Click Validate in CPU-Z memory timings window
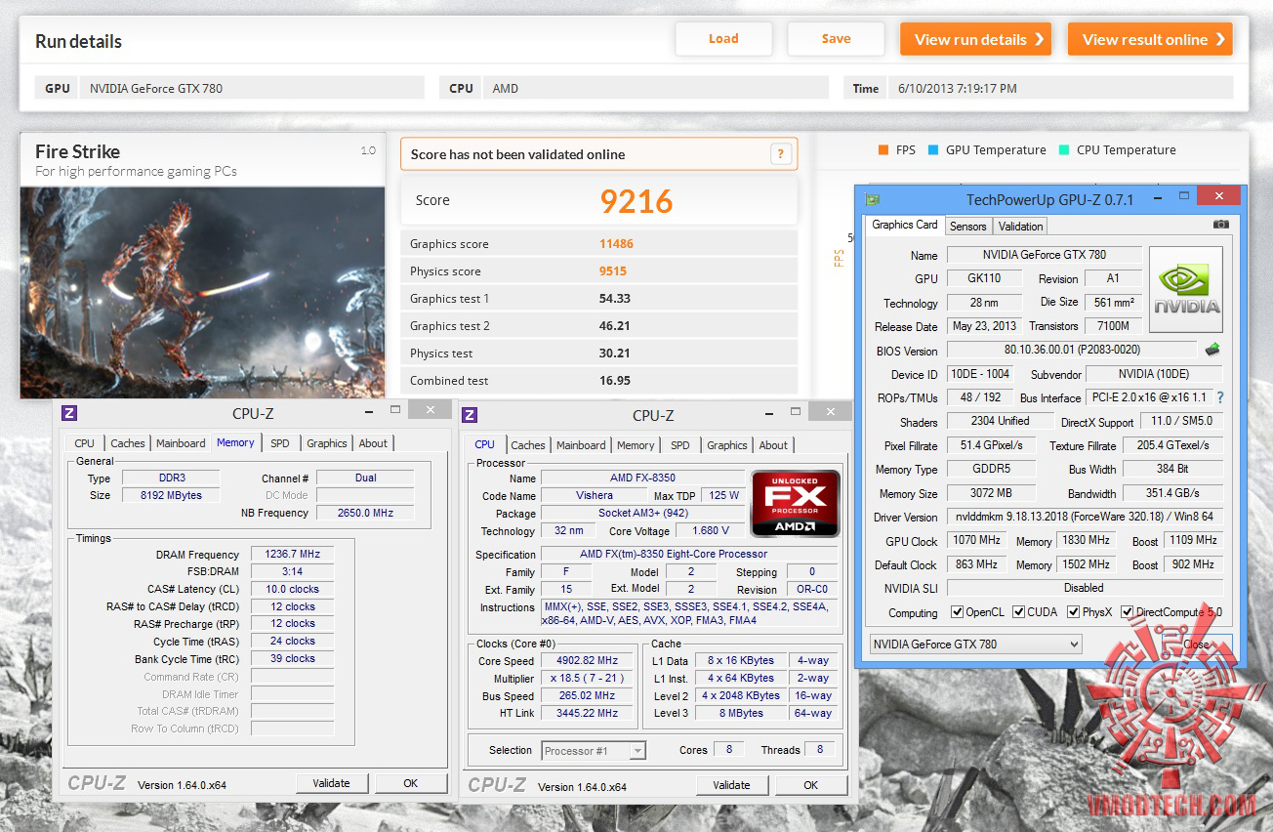1273x832 pixels. click(x=332, y=783)
